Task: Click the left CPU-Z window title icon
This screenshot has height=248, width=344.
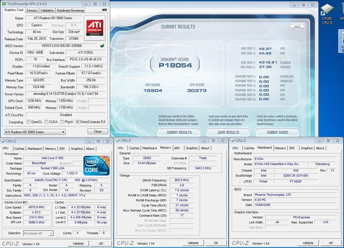Action: pyautogui.click(x=3, y=141)
